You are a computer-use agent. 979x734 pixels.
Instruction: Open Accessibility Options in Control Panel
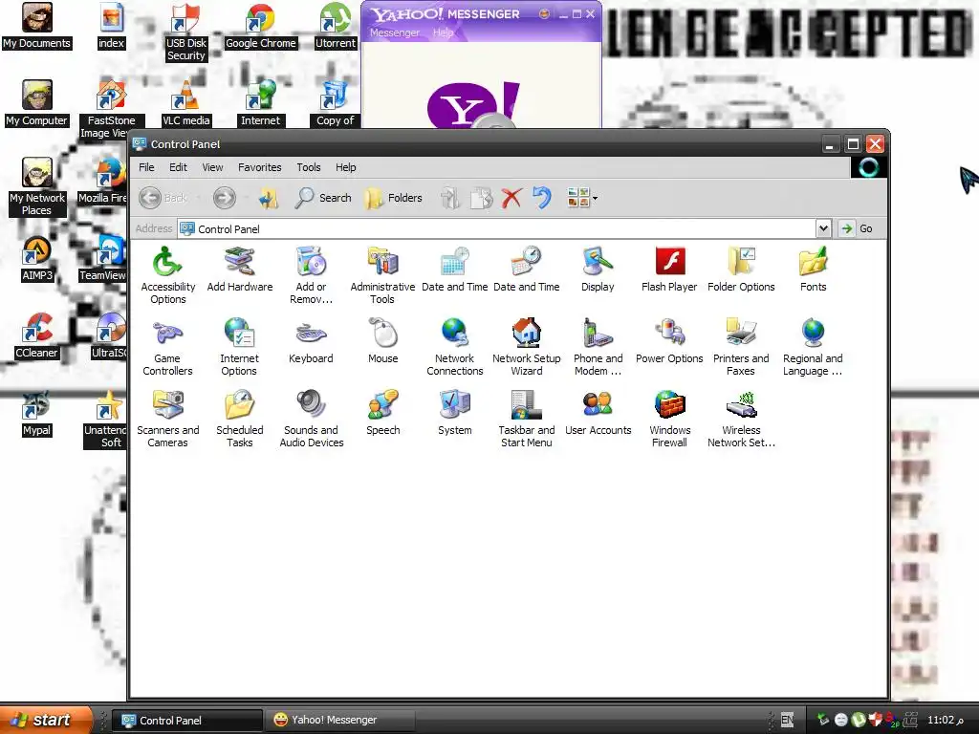pos(167,274)
